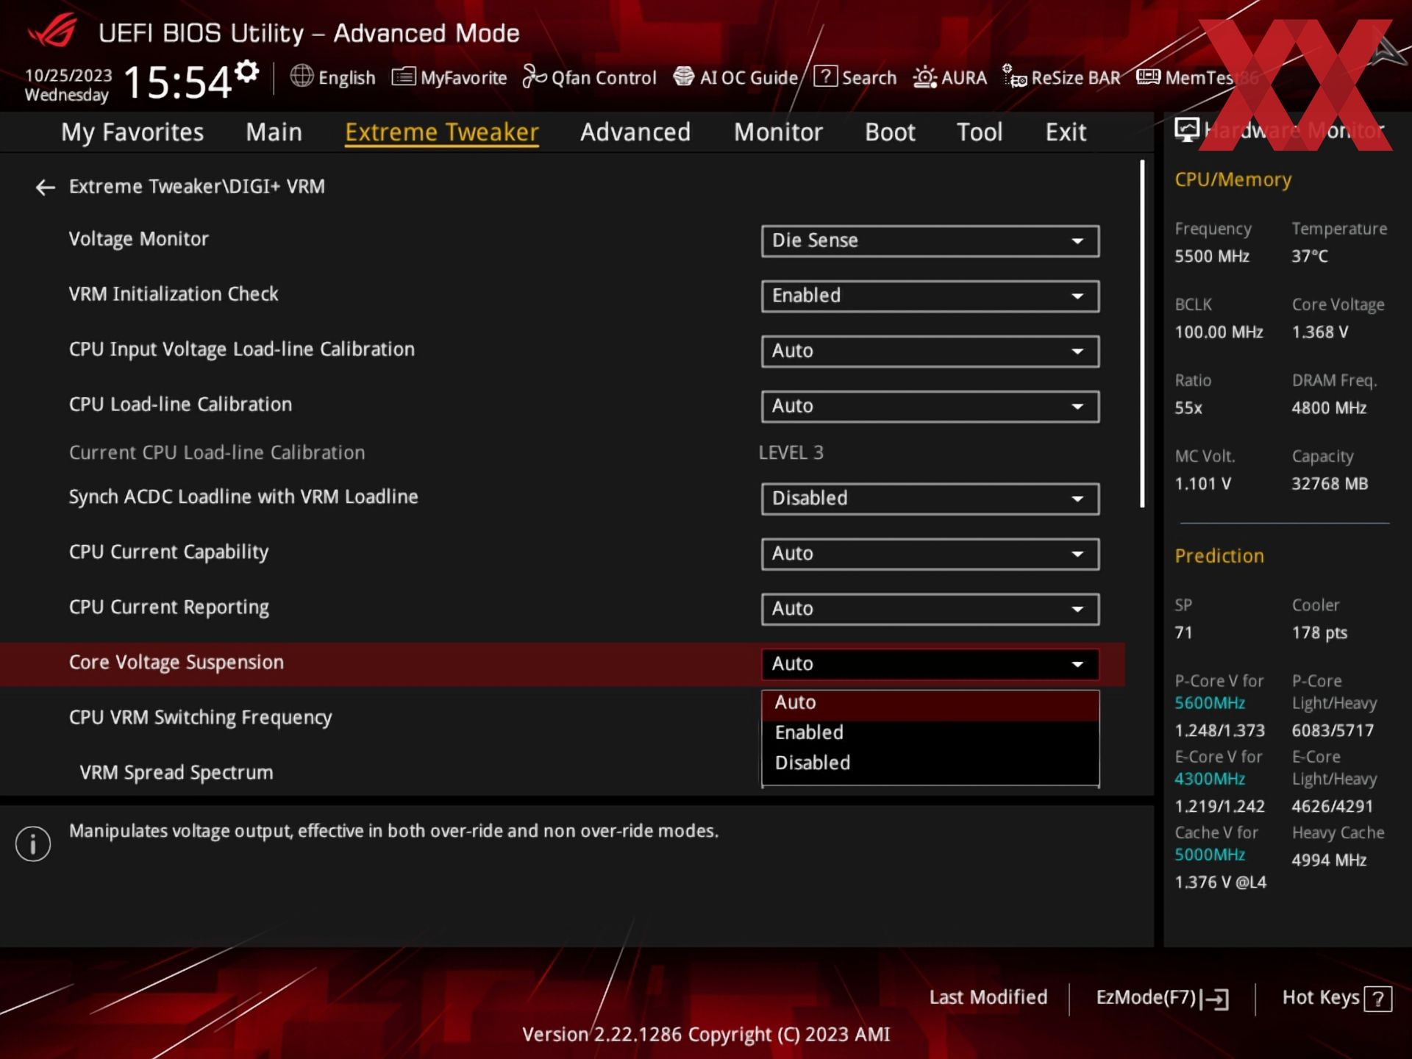Image resolution: width=1412 pixels, height=1059 pixels.
Task: Open Hot Keys help
Action: (x=1337, y=998)
